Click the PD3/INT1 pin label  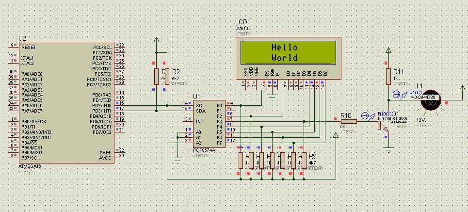[x=102, y=111]
